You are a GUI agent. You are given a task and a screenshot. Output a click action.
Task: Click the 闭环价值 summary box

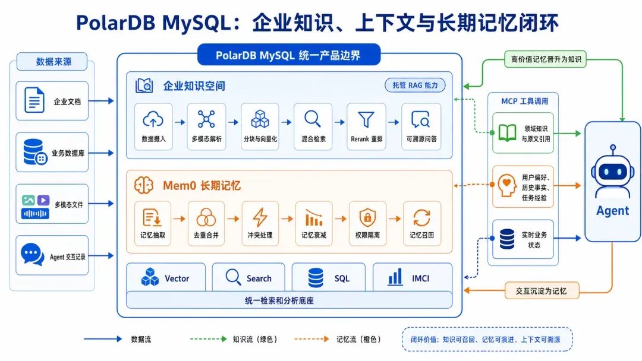487,339
